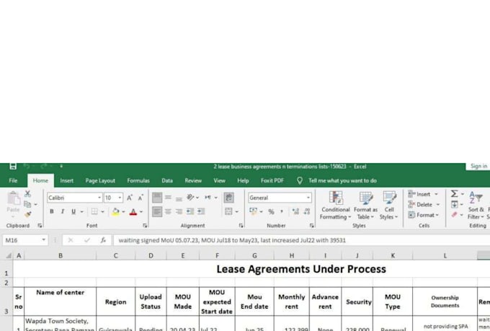Decrease Decimal places
Screen dimensions: 490x331
point(307,212)
